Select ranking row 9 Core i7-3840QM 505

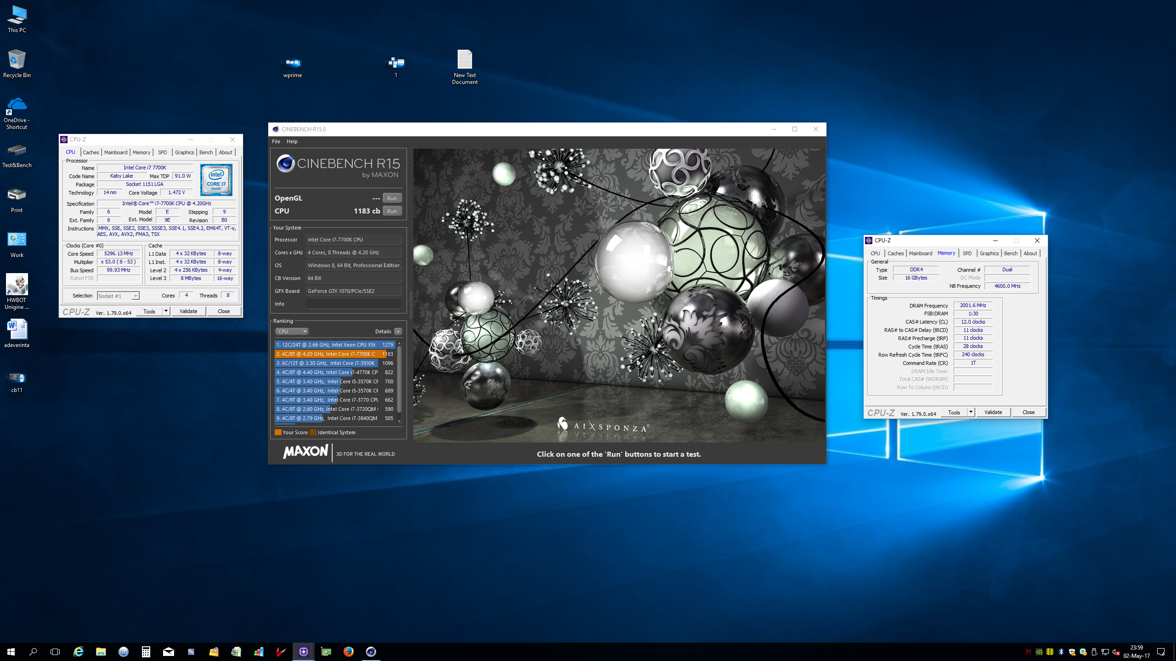click(x=335, y=418)
